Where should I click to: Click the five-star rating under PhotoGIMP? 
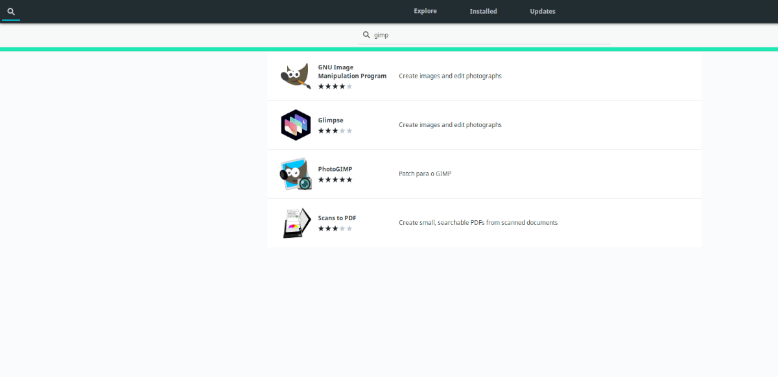click(x=335, y=179)
